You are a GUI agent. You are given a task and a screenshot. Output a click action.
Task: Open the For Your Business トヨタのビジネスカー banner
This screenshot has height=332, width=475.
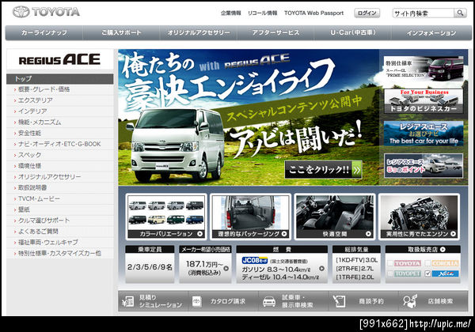coord(424,101)
